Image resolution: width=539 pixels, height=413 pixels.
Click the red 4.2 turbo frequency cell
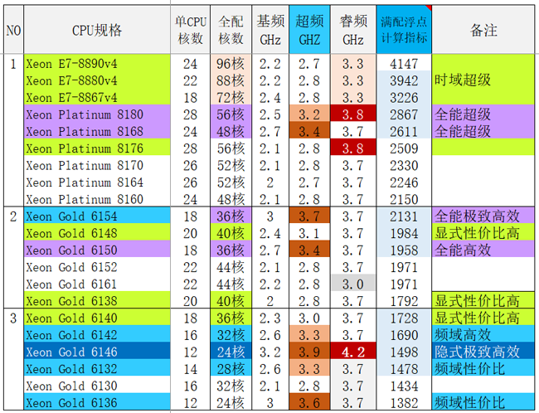point(353,351)
